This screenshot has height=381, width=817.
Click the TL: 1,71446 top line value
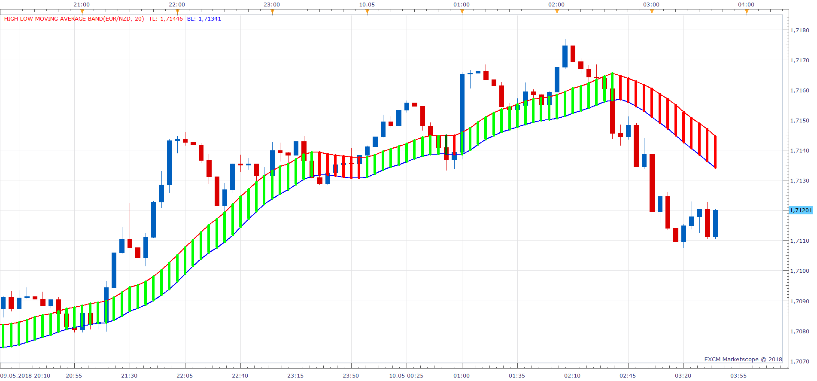tap(166, 19)
